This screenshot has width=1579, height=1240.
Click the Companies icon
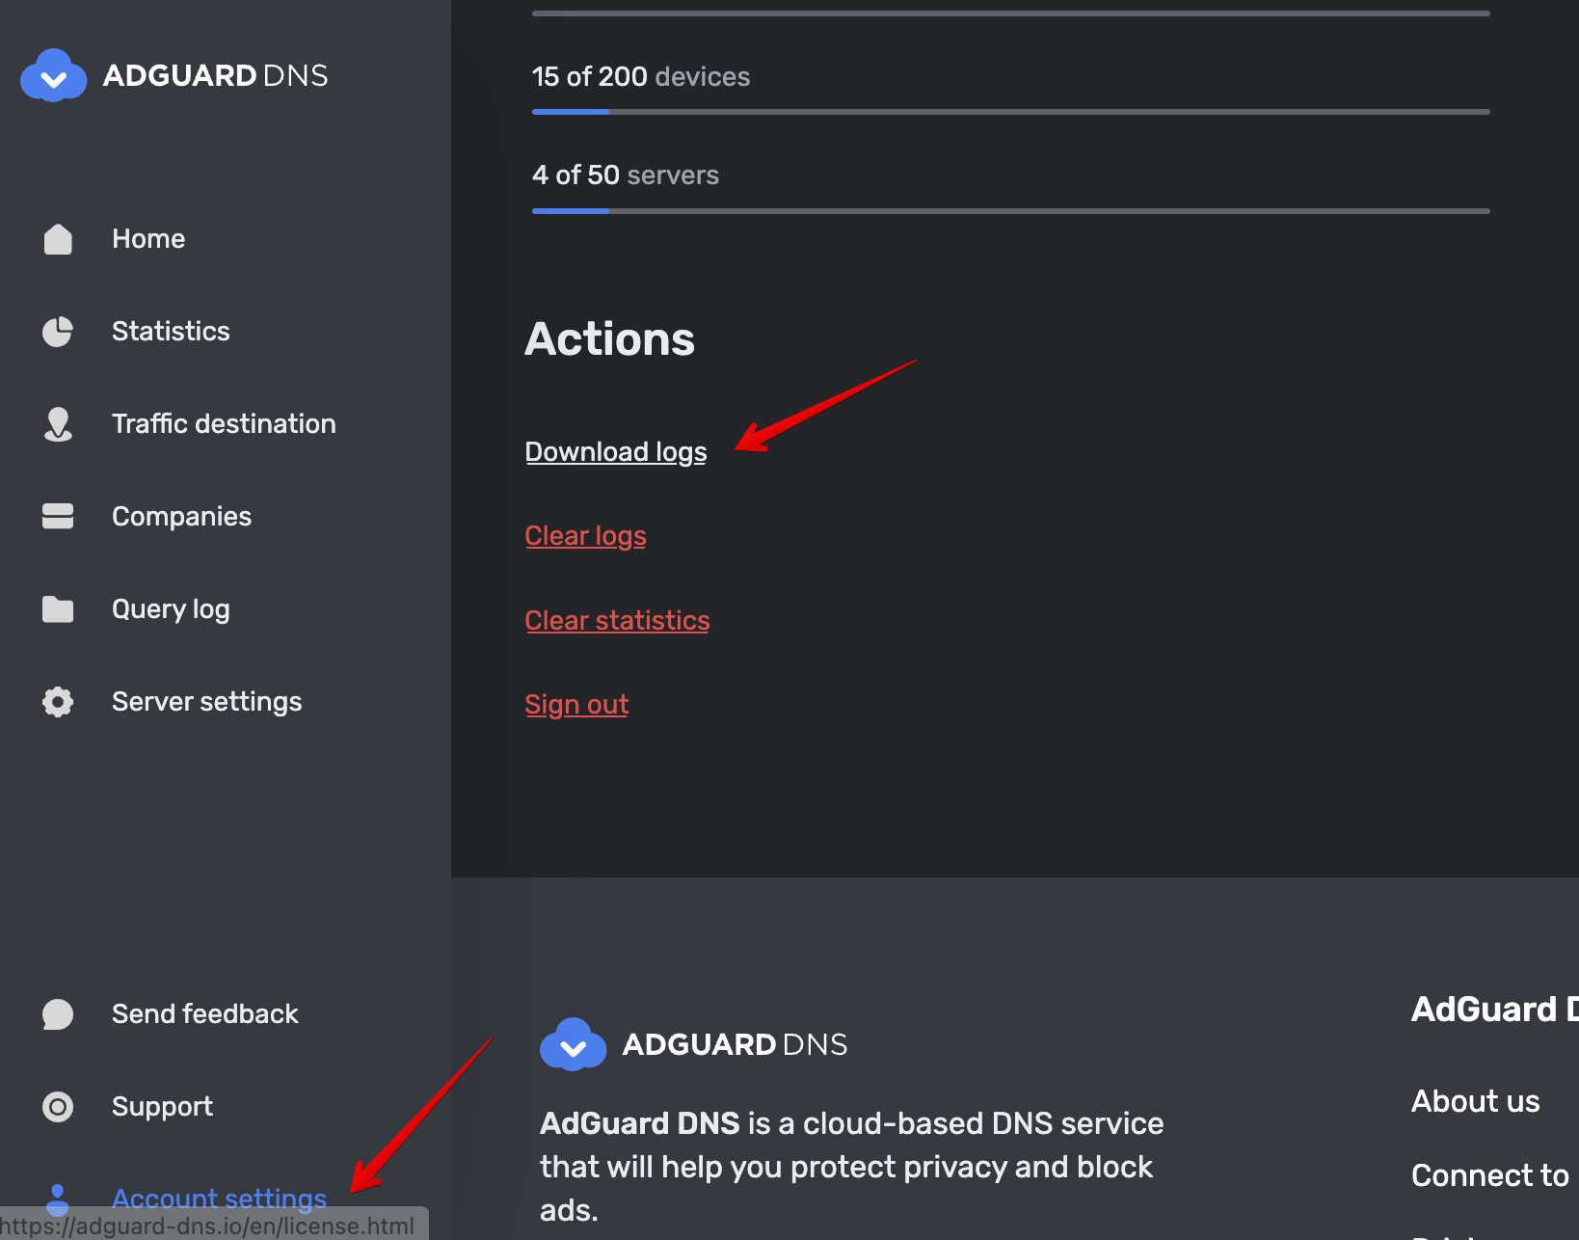57,516
